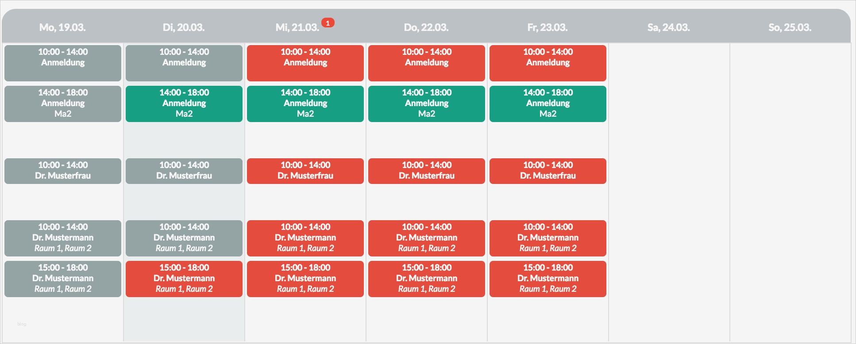The width and height of the screenshot is (856, 344).
Task: Click the small blog watermark link
Action: [x=22, y=324]
